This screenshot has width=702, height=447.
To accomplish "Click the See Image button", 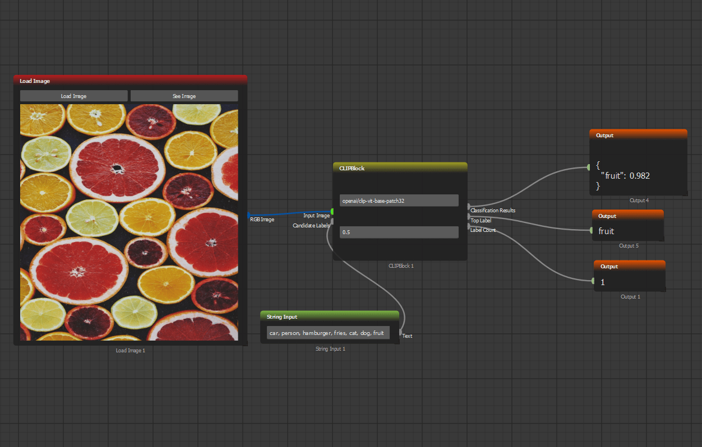I will (x=184, y=96).
